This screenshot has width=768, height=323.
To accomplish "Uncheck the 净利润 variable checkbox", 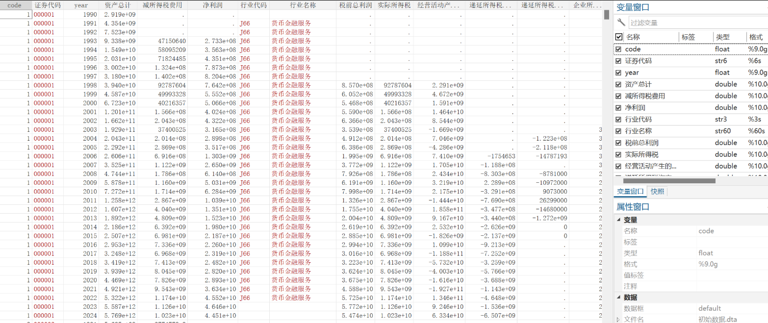I will point(618,108).
